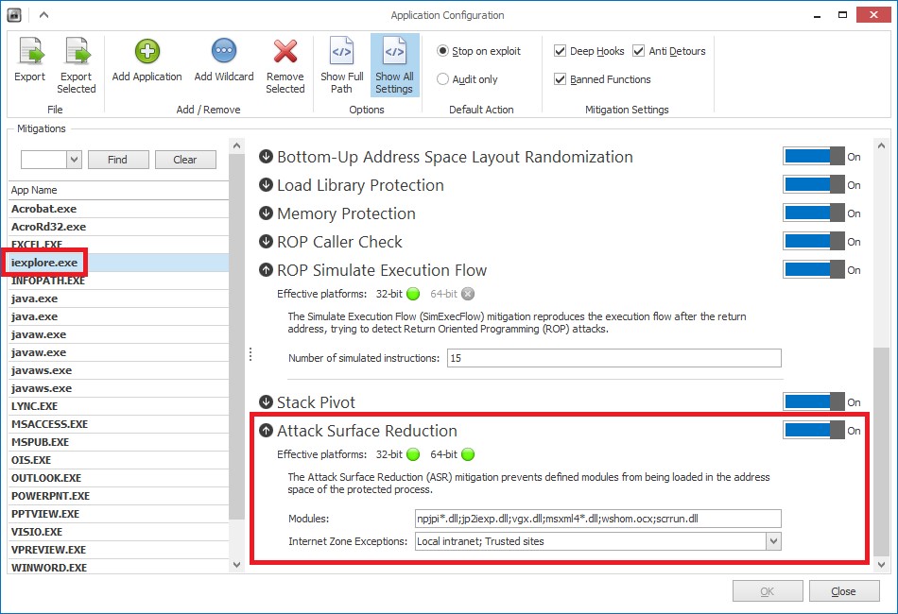Select OUTLOOK.EXE in app list
This screenshot has height=614, width=898.
coord(118,478)
